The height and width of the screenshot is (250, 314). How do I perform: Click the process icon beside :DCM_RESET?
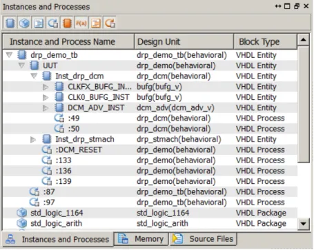(x=47, y=149)
